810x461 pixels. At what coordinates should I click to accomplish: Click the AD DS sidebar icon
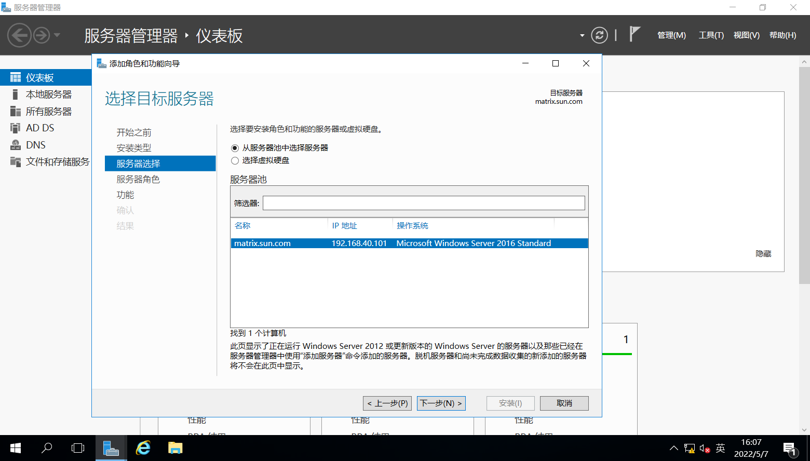[16, 128]
